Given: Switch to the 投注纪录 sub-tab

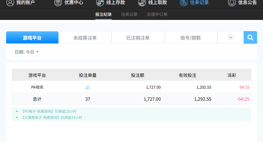Looking at the screenshot, I should (x=103, y=14).
